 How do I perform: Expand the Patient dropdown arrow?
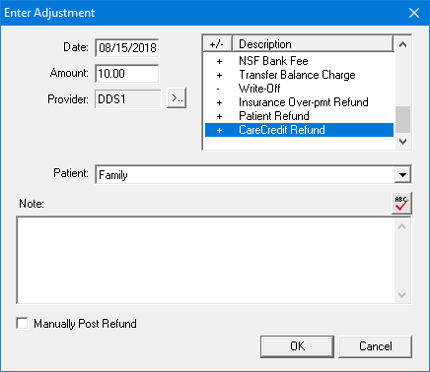pyautogui.click(x=402, y=175)
